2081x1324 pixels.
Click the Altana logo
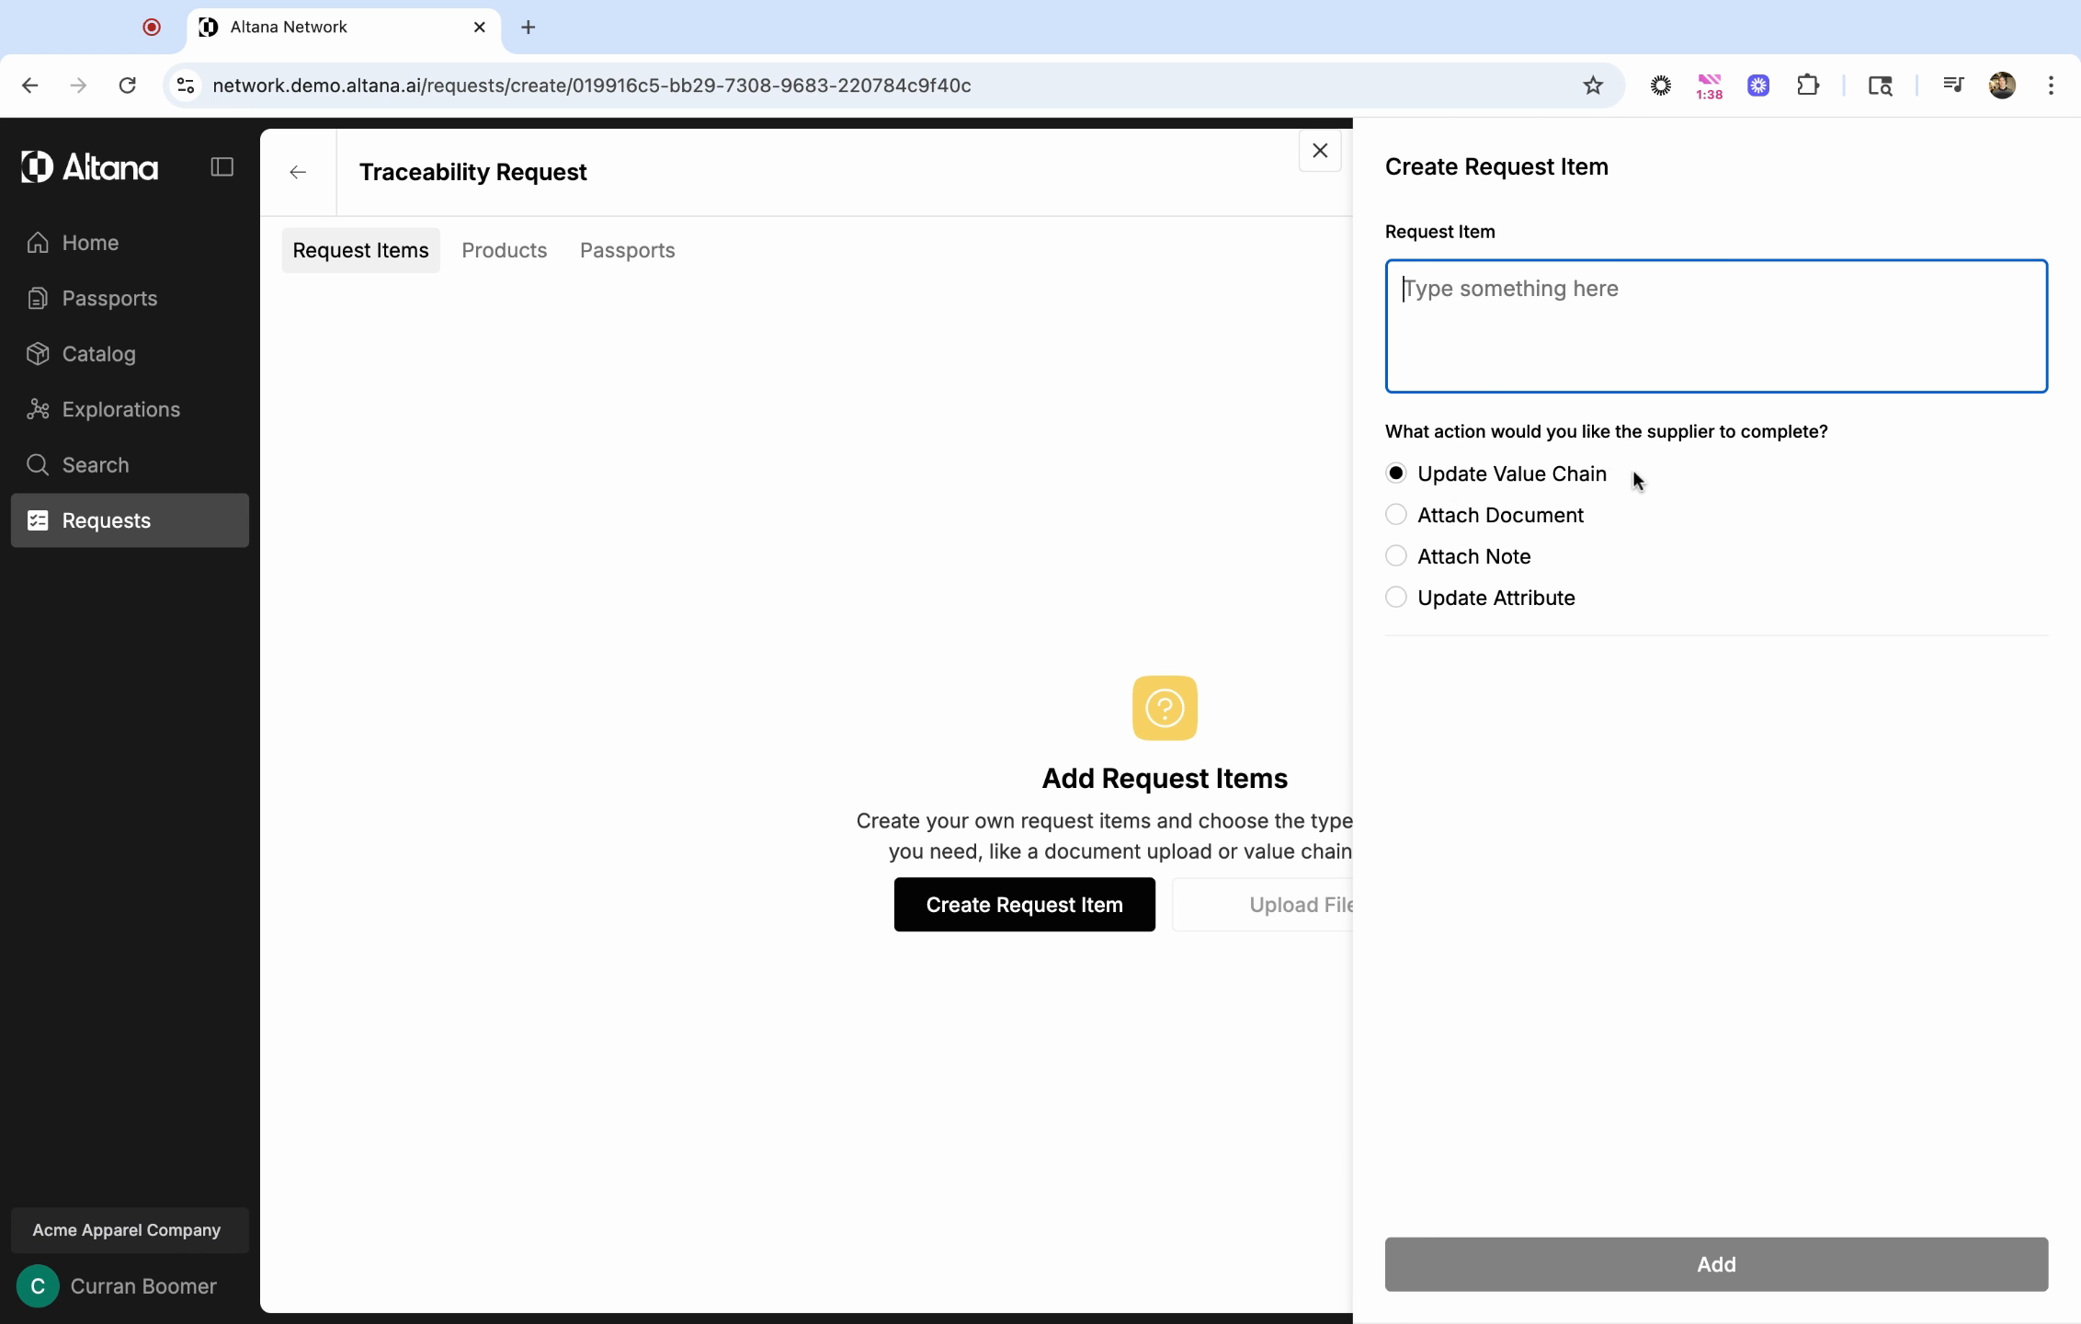click(x=90, y=167)
